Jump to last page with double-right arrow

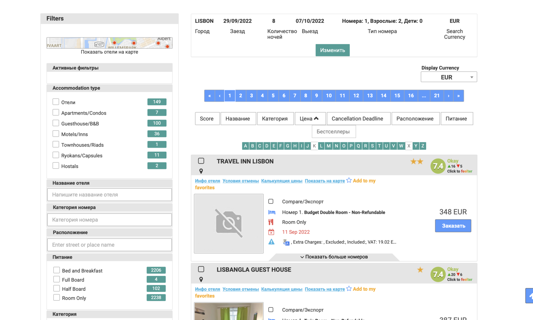coord(458,96)
